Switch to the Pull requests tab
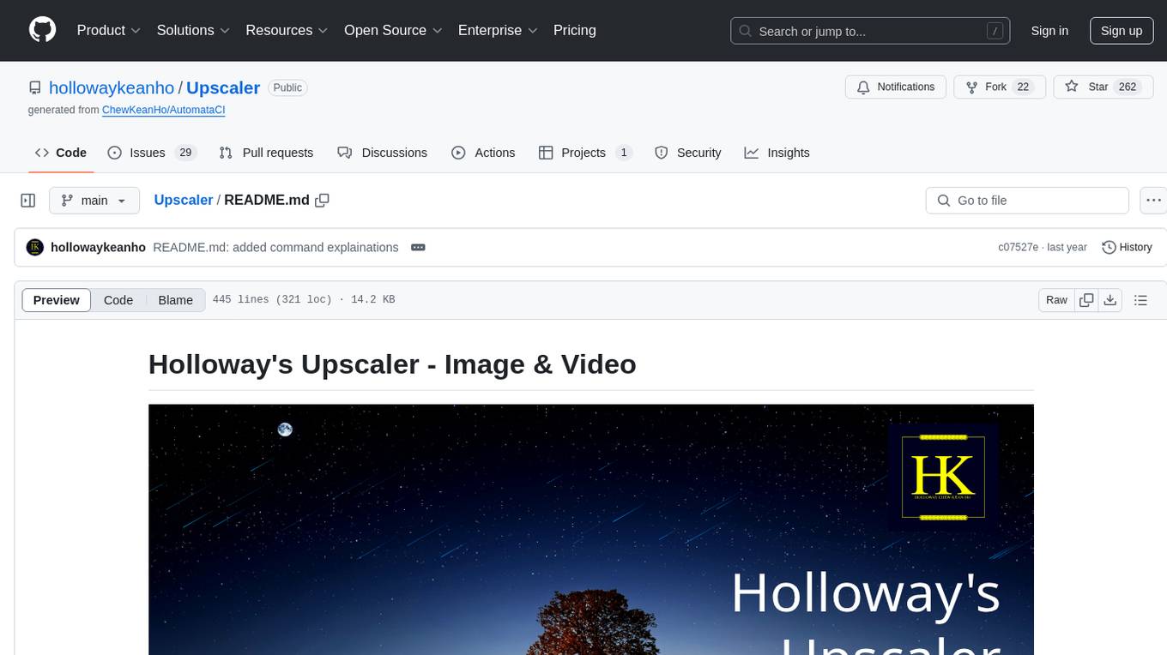1167x655 pixels. (266, 153)
